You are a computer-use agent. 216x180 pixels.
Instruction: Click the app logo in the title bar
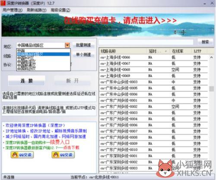3,3
